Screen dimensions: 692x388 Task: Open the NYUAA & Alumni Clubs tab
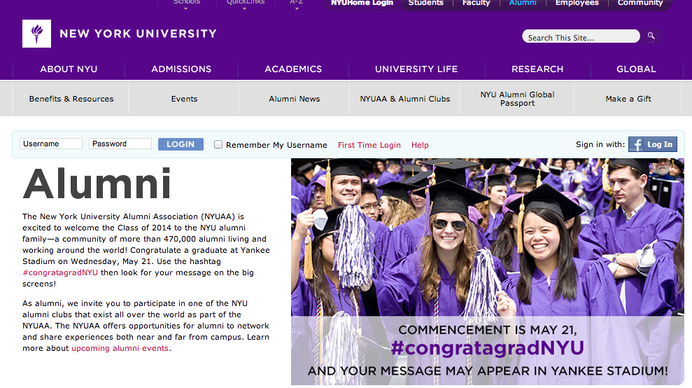click(x=405, y=99)
